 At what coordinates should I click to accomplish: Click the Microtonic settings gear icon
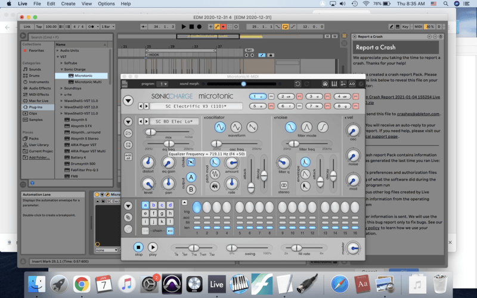(361, 83)
